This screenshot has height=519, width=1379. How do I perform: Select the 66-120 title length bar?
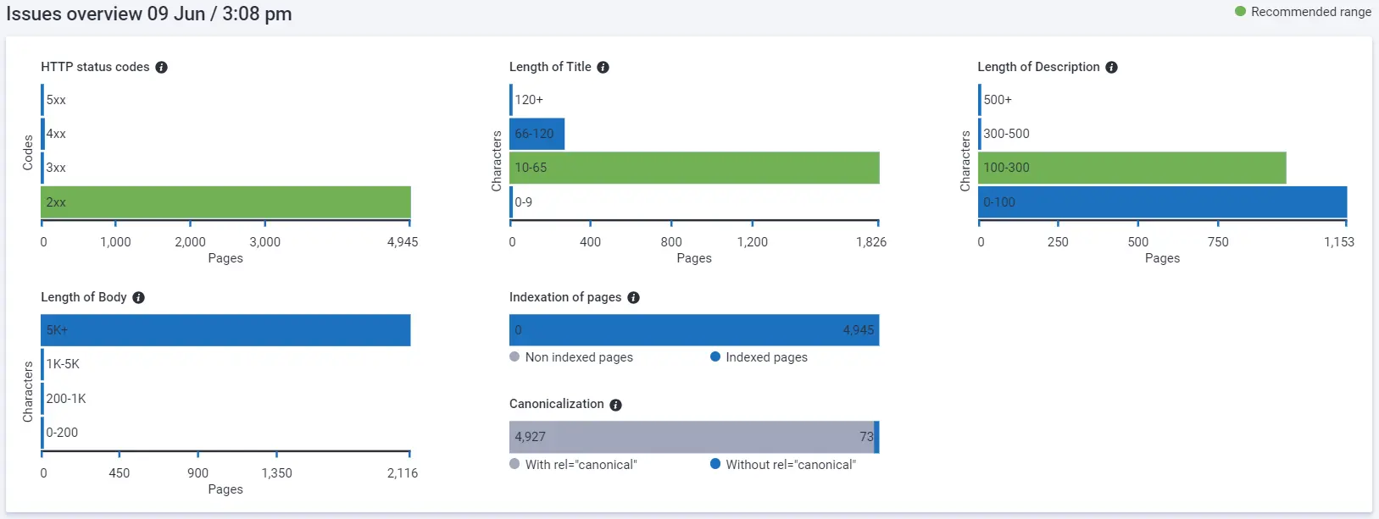point(537,134)
